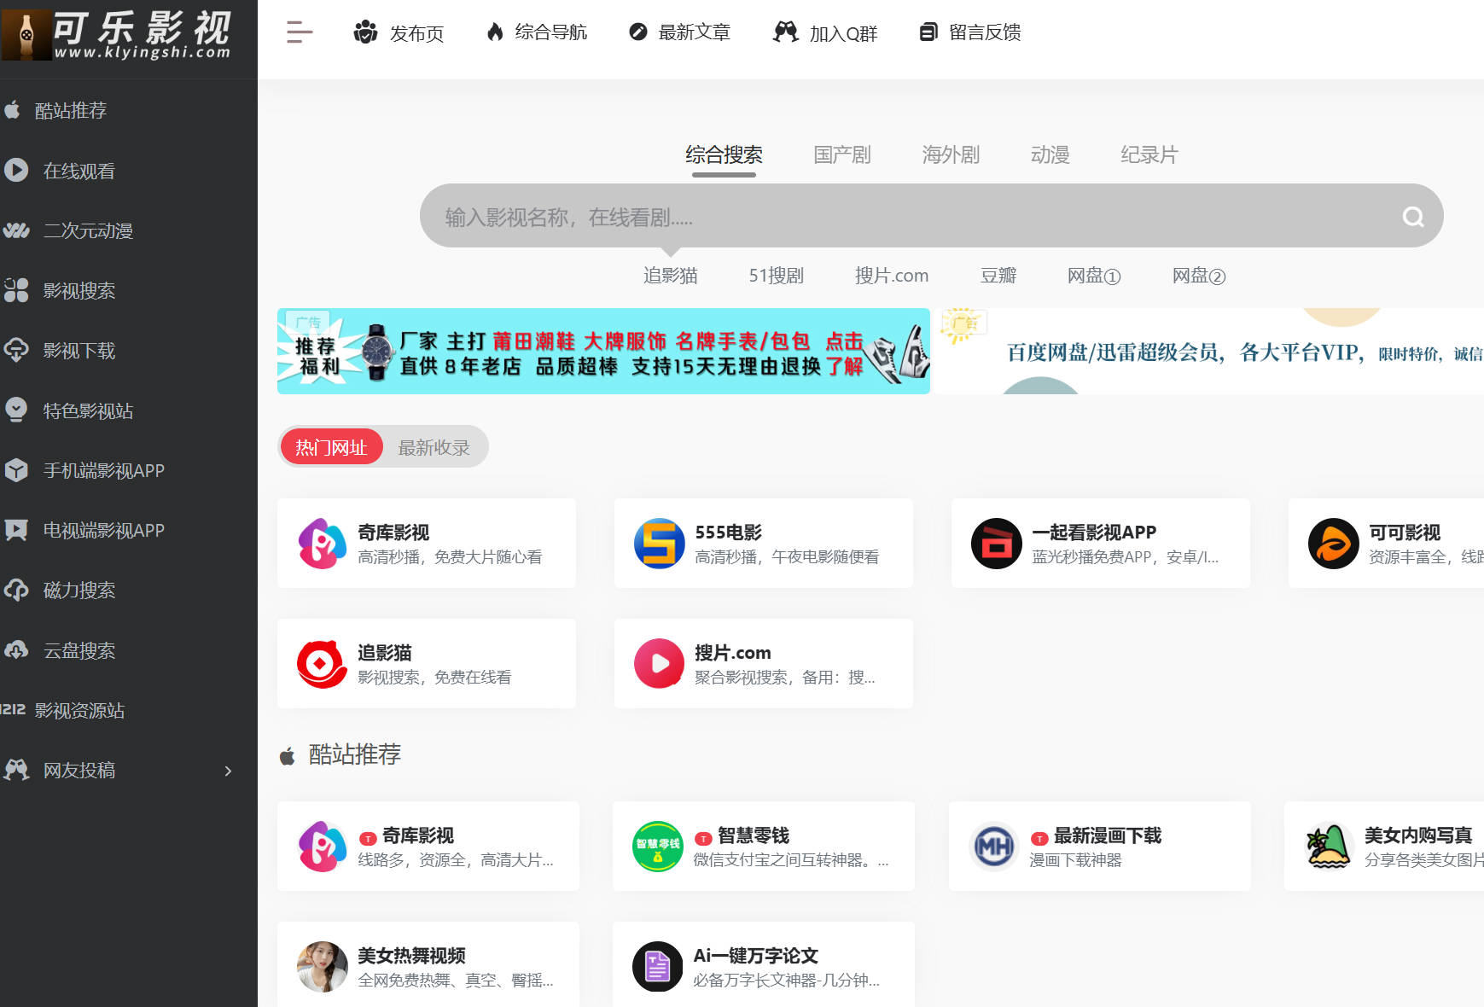Switch to 最新收录 listings
The width and height of the screenshot is (1484, 1007).
pyautogui.click(x=434, y=446)
